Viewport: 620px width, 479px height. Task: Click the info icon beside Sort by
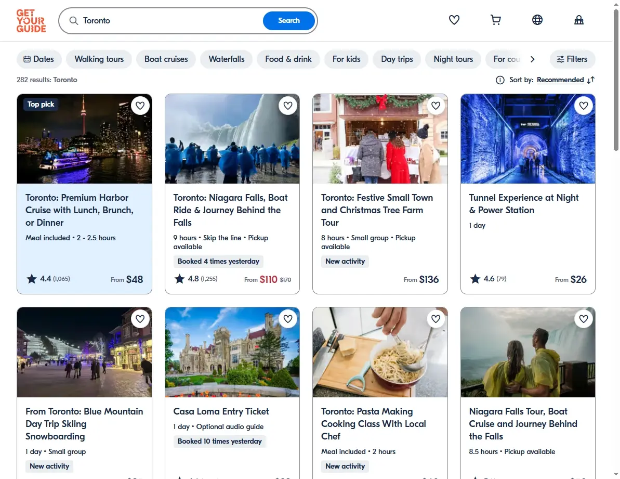(500, 80)
